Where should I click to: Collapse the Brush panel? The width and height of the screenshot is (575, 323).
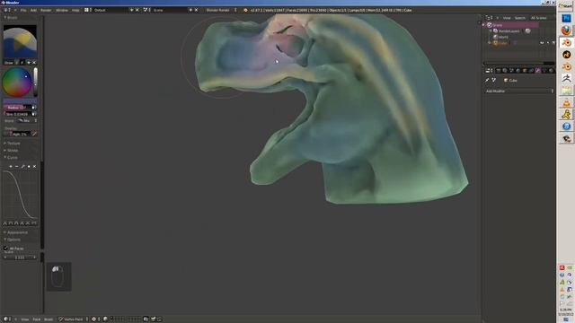[11, 18]
